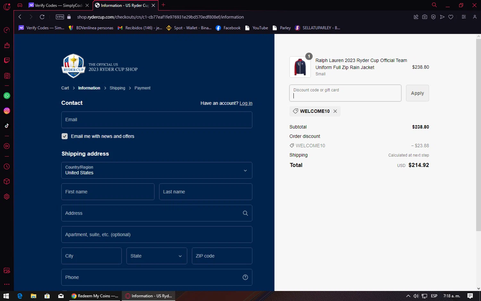Open WhatsApp in the sidebar
This screenshot has width=481, height=301.
point(7,96)
